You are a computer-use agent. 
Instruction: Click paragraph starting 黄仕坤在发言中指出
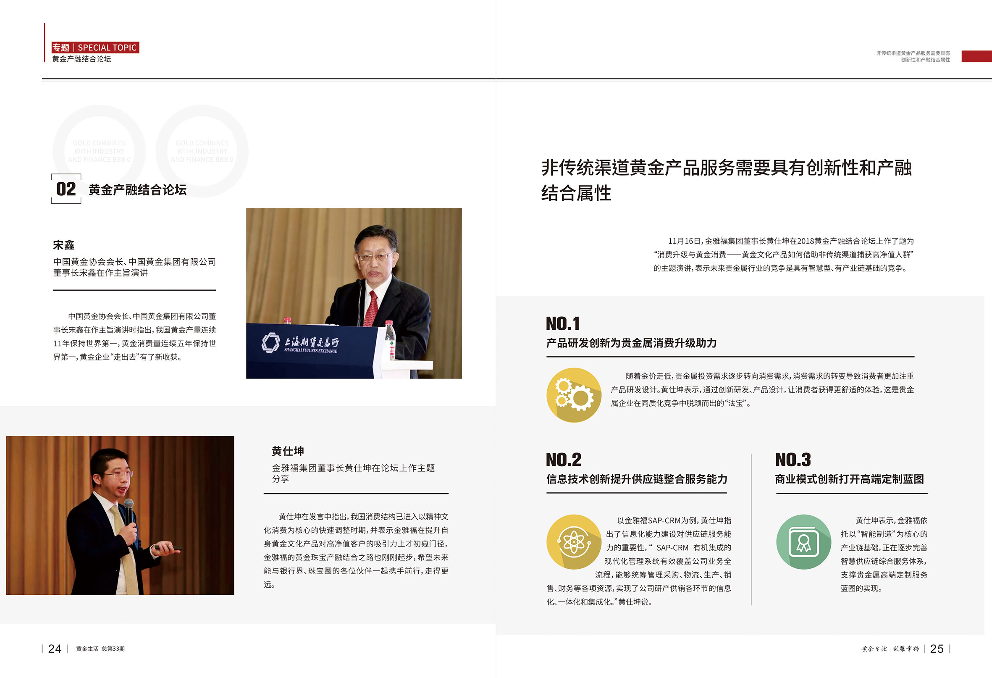click(356, 551)
